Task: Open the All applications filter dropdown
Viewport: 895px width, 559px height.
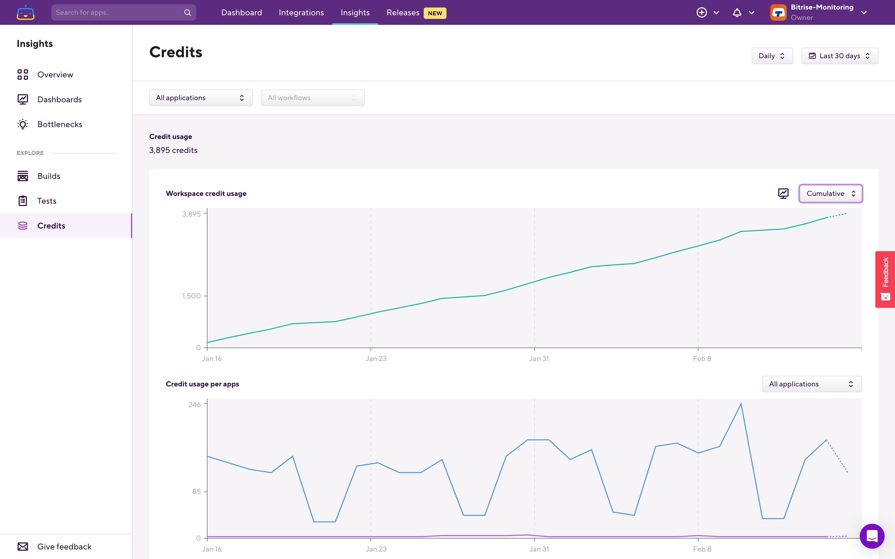Action: pyautogui.click(x=200, y=98)
